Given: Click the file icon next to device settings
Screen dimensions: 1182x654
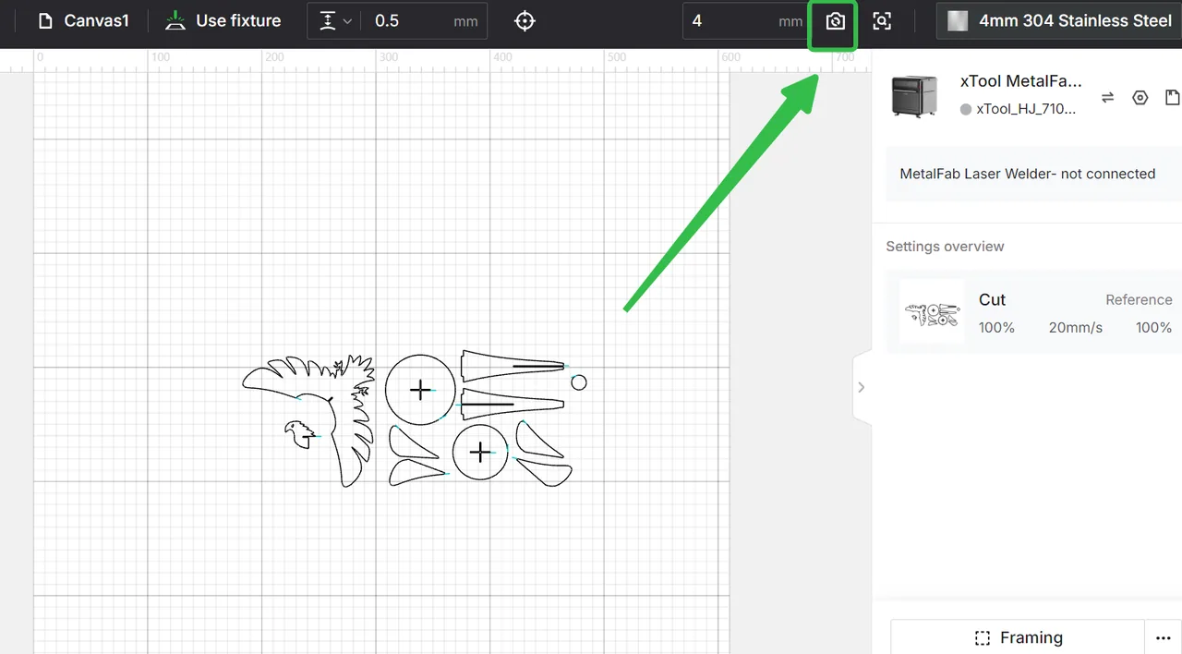Looking at the screenshot, I should [1172, 97].
